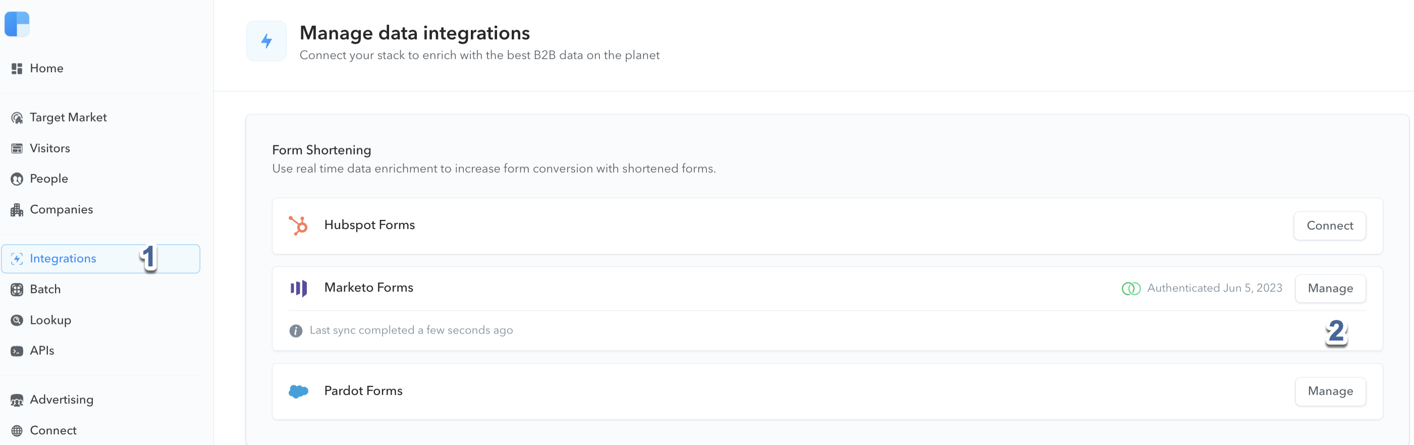Click the Marketo authenticated status icon

coord(1131,289)
